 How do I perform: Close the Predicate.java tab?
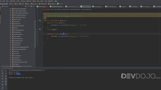tap(48, 6)
